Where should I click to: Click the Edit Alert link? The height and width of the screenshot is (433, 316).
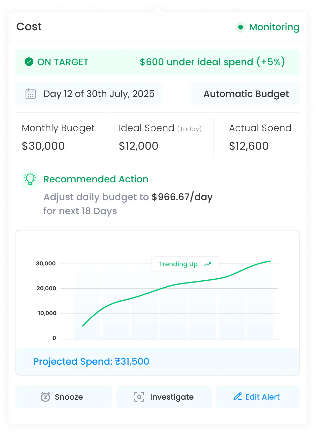258,397
